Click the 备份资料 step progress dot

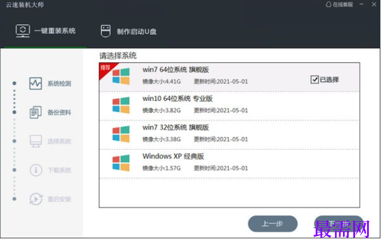pos(14,112)
